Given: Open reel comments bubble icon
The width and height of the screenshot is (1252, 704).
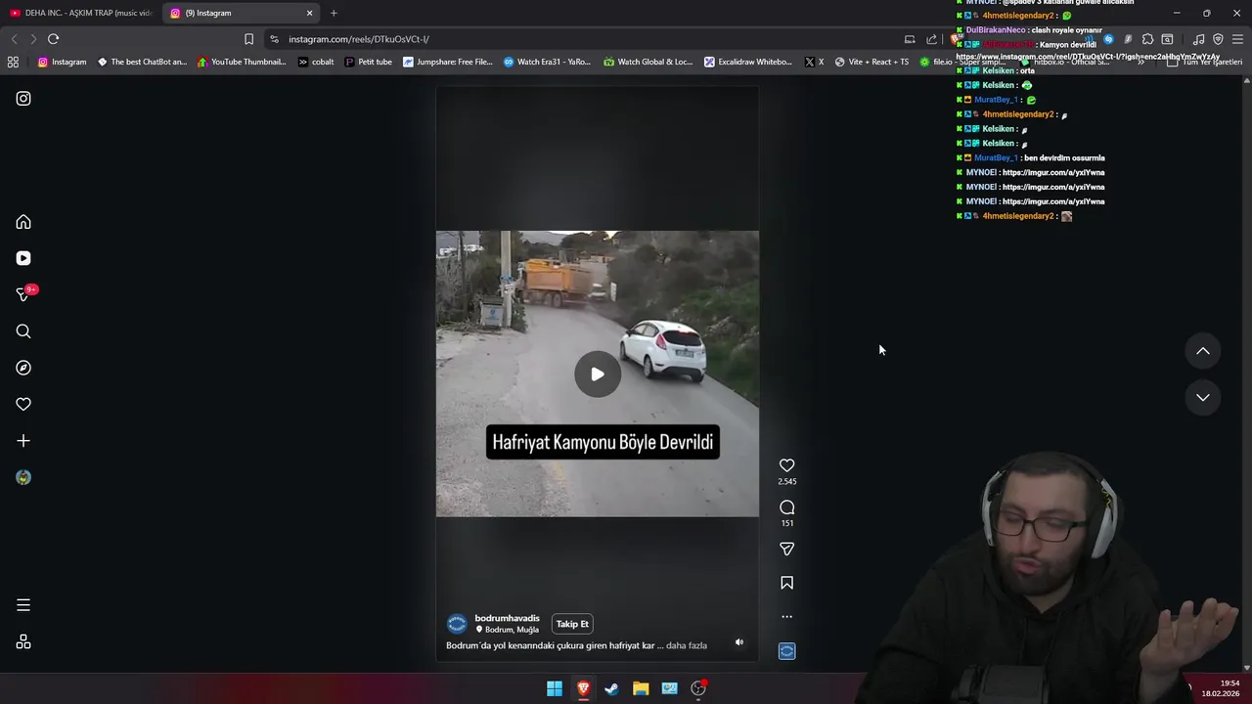Looking at the screenshot, I should point(786,507).
